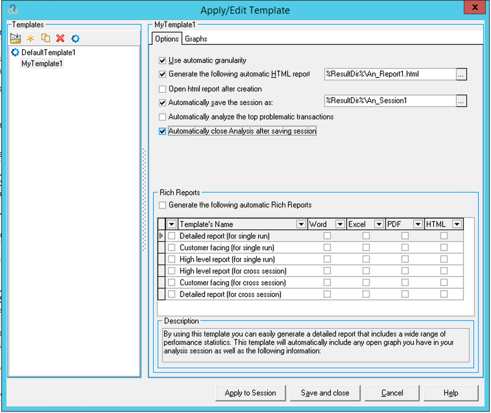
Task: Click the gear icon beside DefaultTemplate1
Action: (x=16, y=53)
